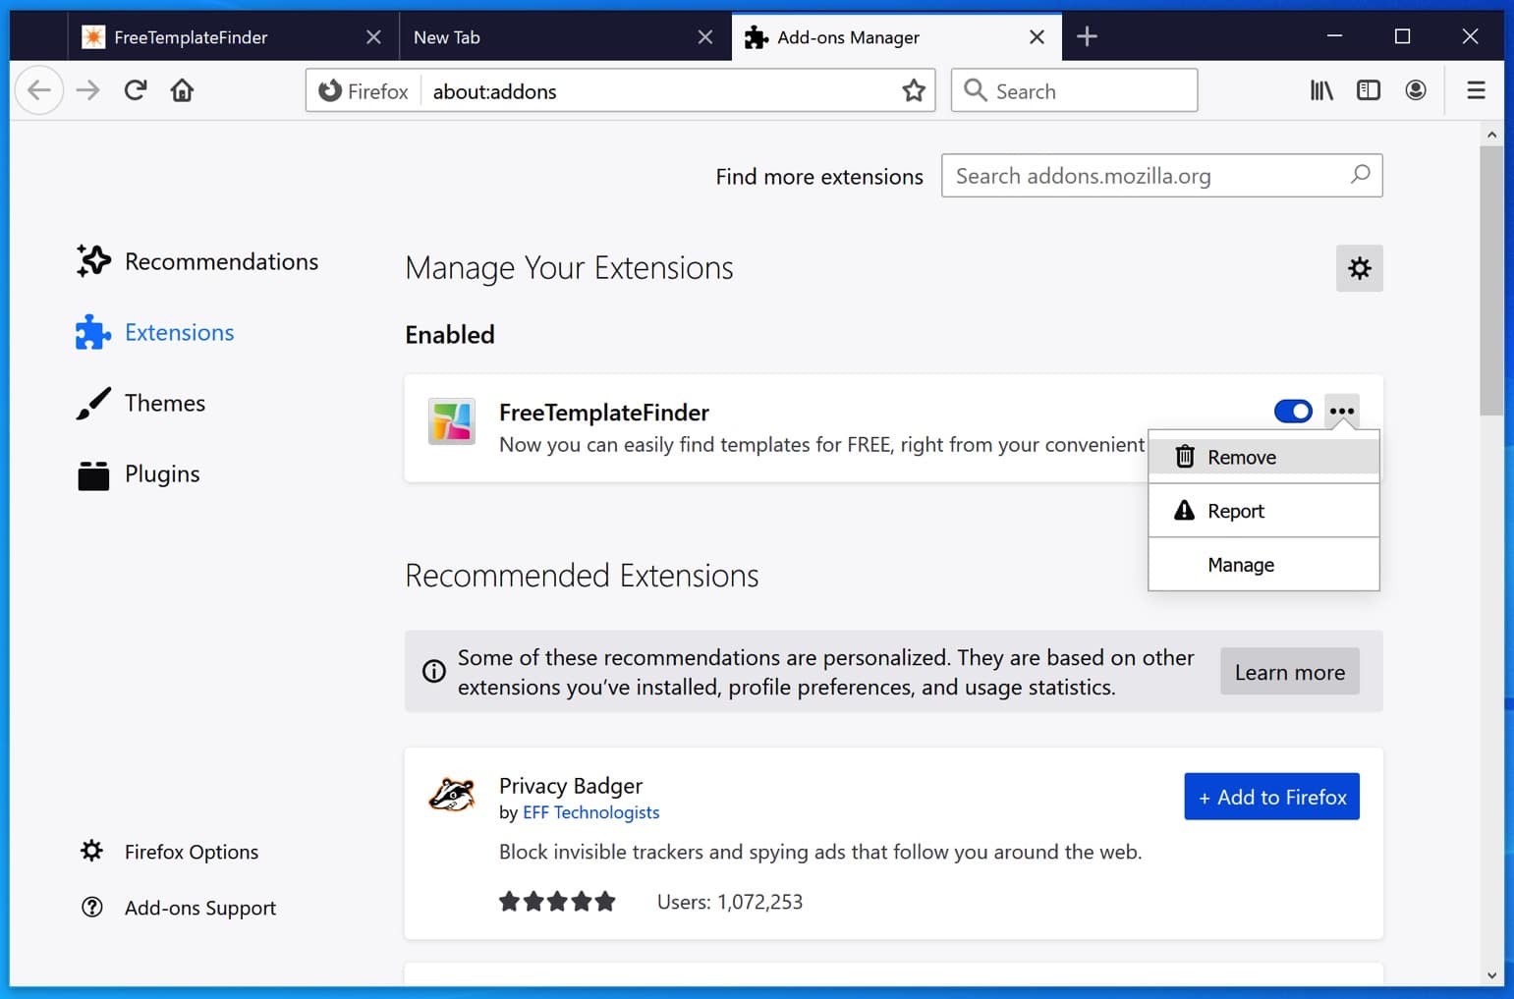
Task: Open the Themes sidebar category
Action: (x=140, y=403)
